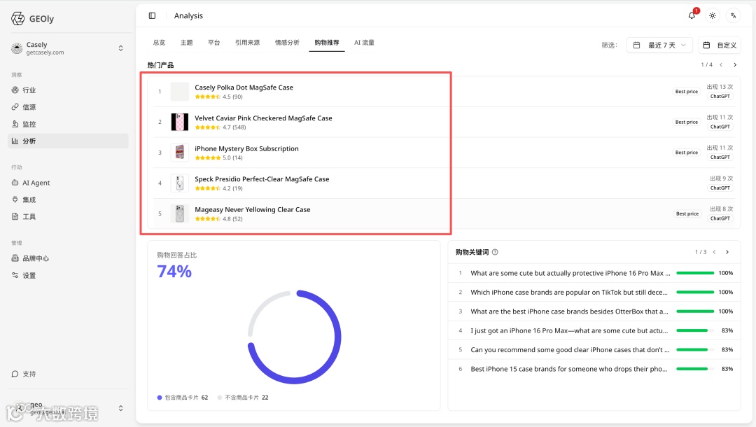Image resolution: width=756 pixels, height=427 pixels.
Task: Select the 购物推荐 tab
Action: (x=327, y=43)
